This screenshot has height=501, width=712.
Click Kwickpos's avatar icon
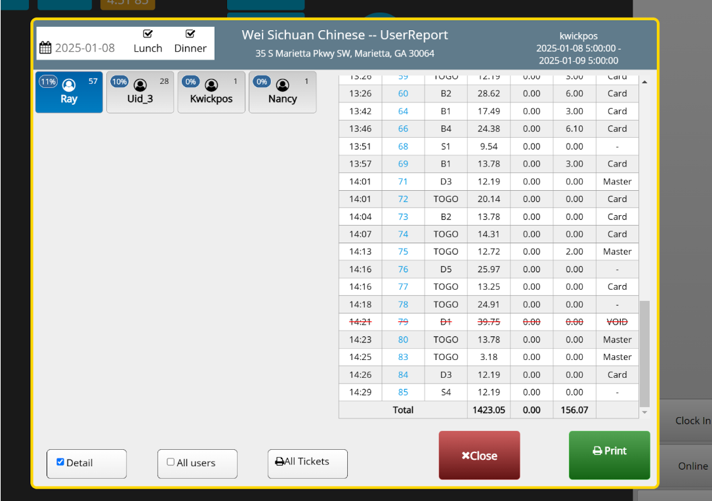point(211,85)
